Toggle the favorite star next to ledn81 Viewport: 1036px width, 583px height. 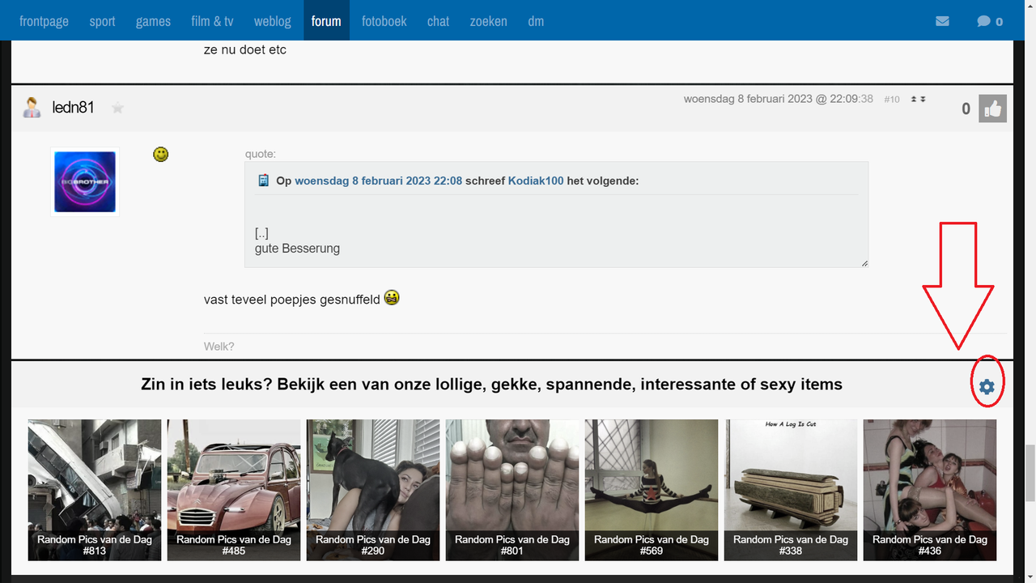tap(117, 107)
